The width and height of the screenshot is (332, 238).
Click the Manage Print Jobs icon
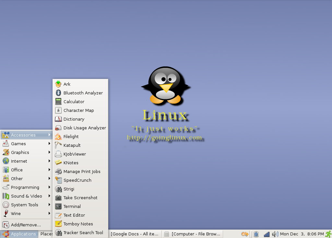pyautogui.click(x=58, y=171)
